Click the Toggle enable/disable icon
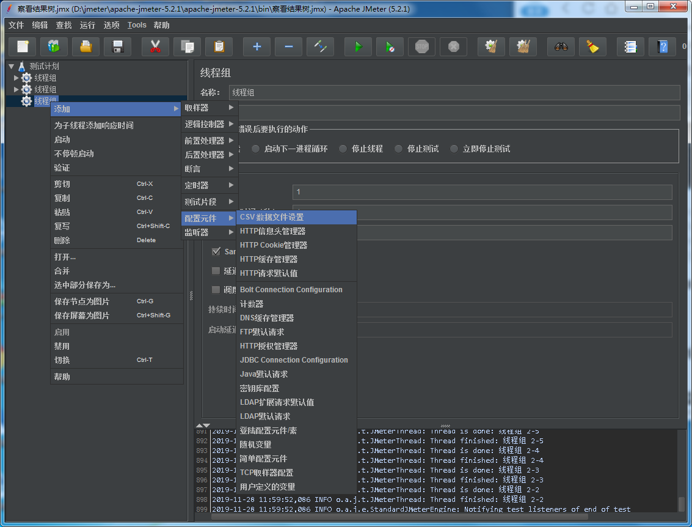The height and width of the screenshot is (527, 692). click(x=321, y=46)
